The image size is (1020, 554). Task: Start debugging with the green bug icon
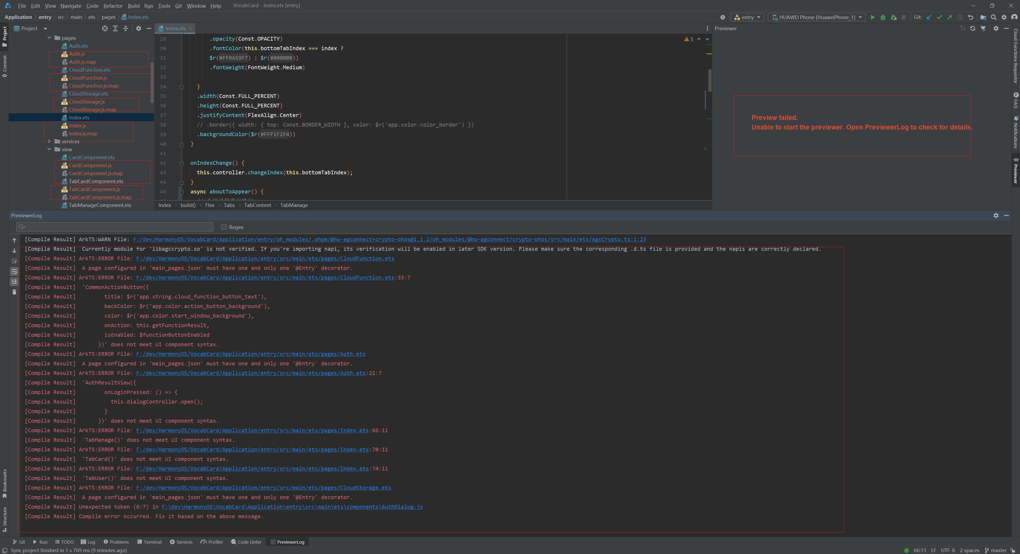(883, 17)
